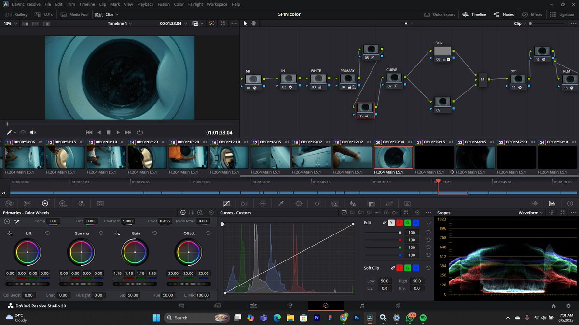Open Curves palette options menu
579x325 pixels.
[429, 212]
